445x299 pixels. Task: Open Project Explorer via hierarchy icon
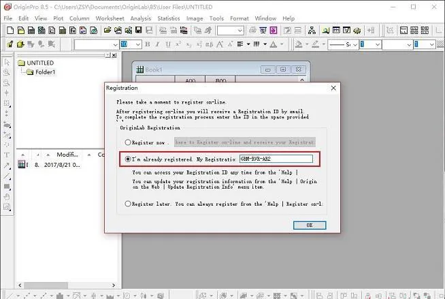click(x=312, y=31)
